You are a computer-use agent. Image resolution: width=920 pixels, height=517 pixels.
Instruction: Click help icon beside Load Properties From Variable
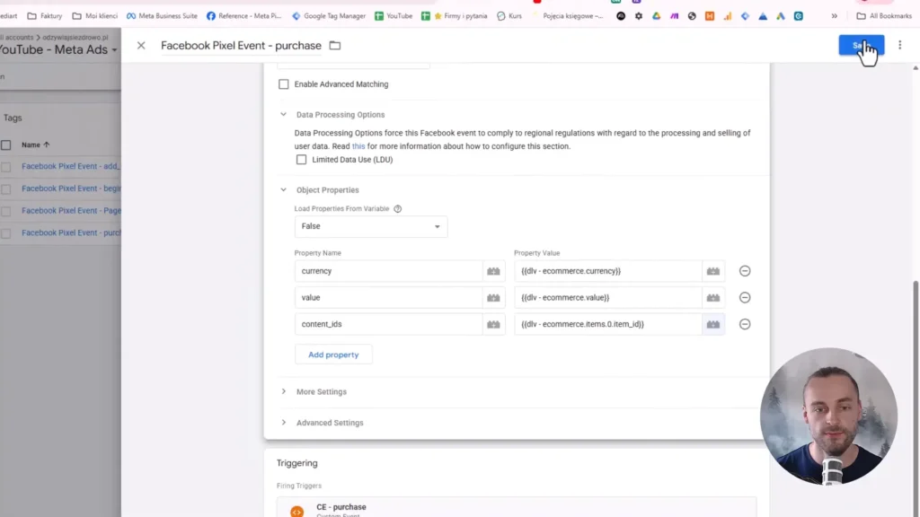click(398, 208)
